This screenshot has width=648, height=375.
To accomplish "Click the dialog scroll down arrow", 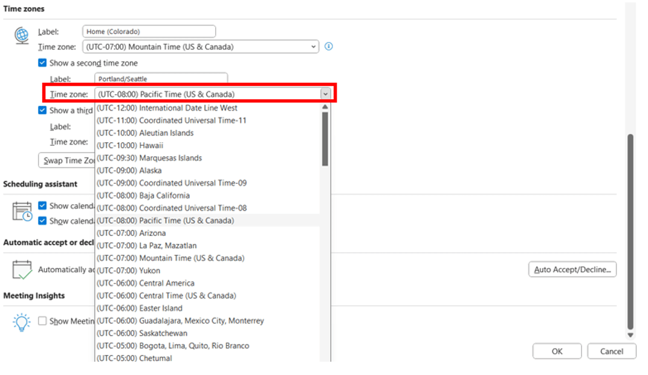I will click(x=630, y=335).
